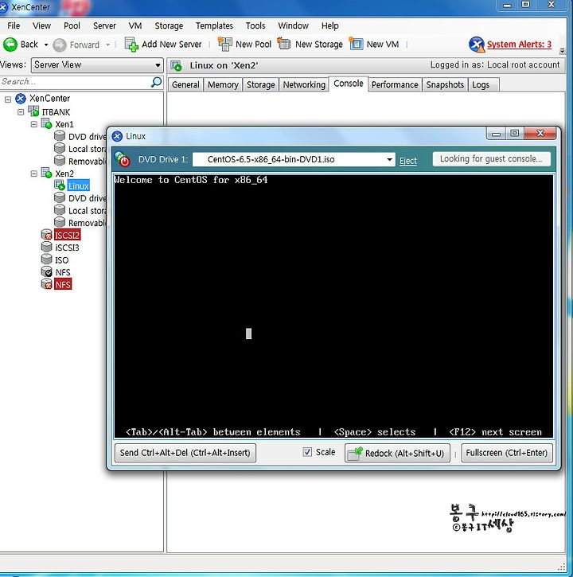
Task: Collapse the ITBANK pool node
Action: 21,111
